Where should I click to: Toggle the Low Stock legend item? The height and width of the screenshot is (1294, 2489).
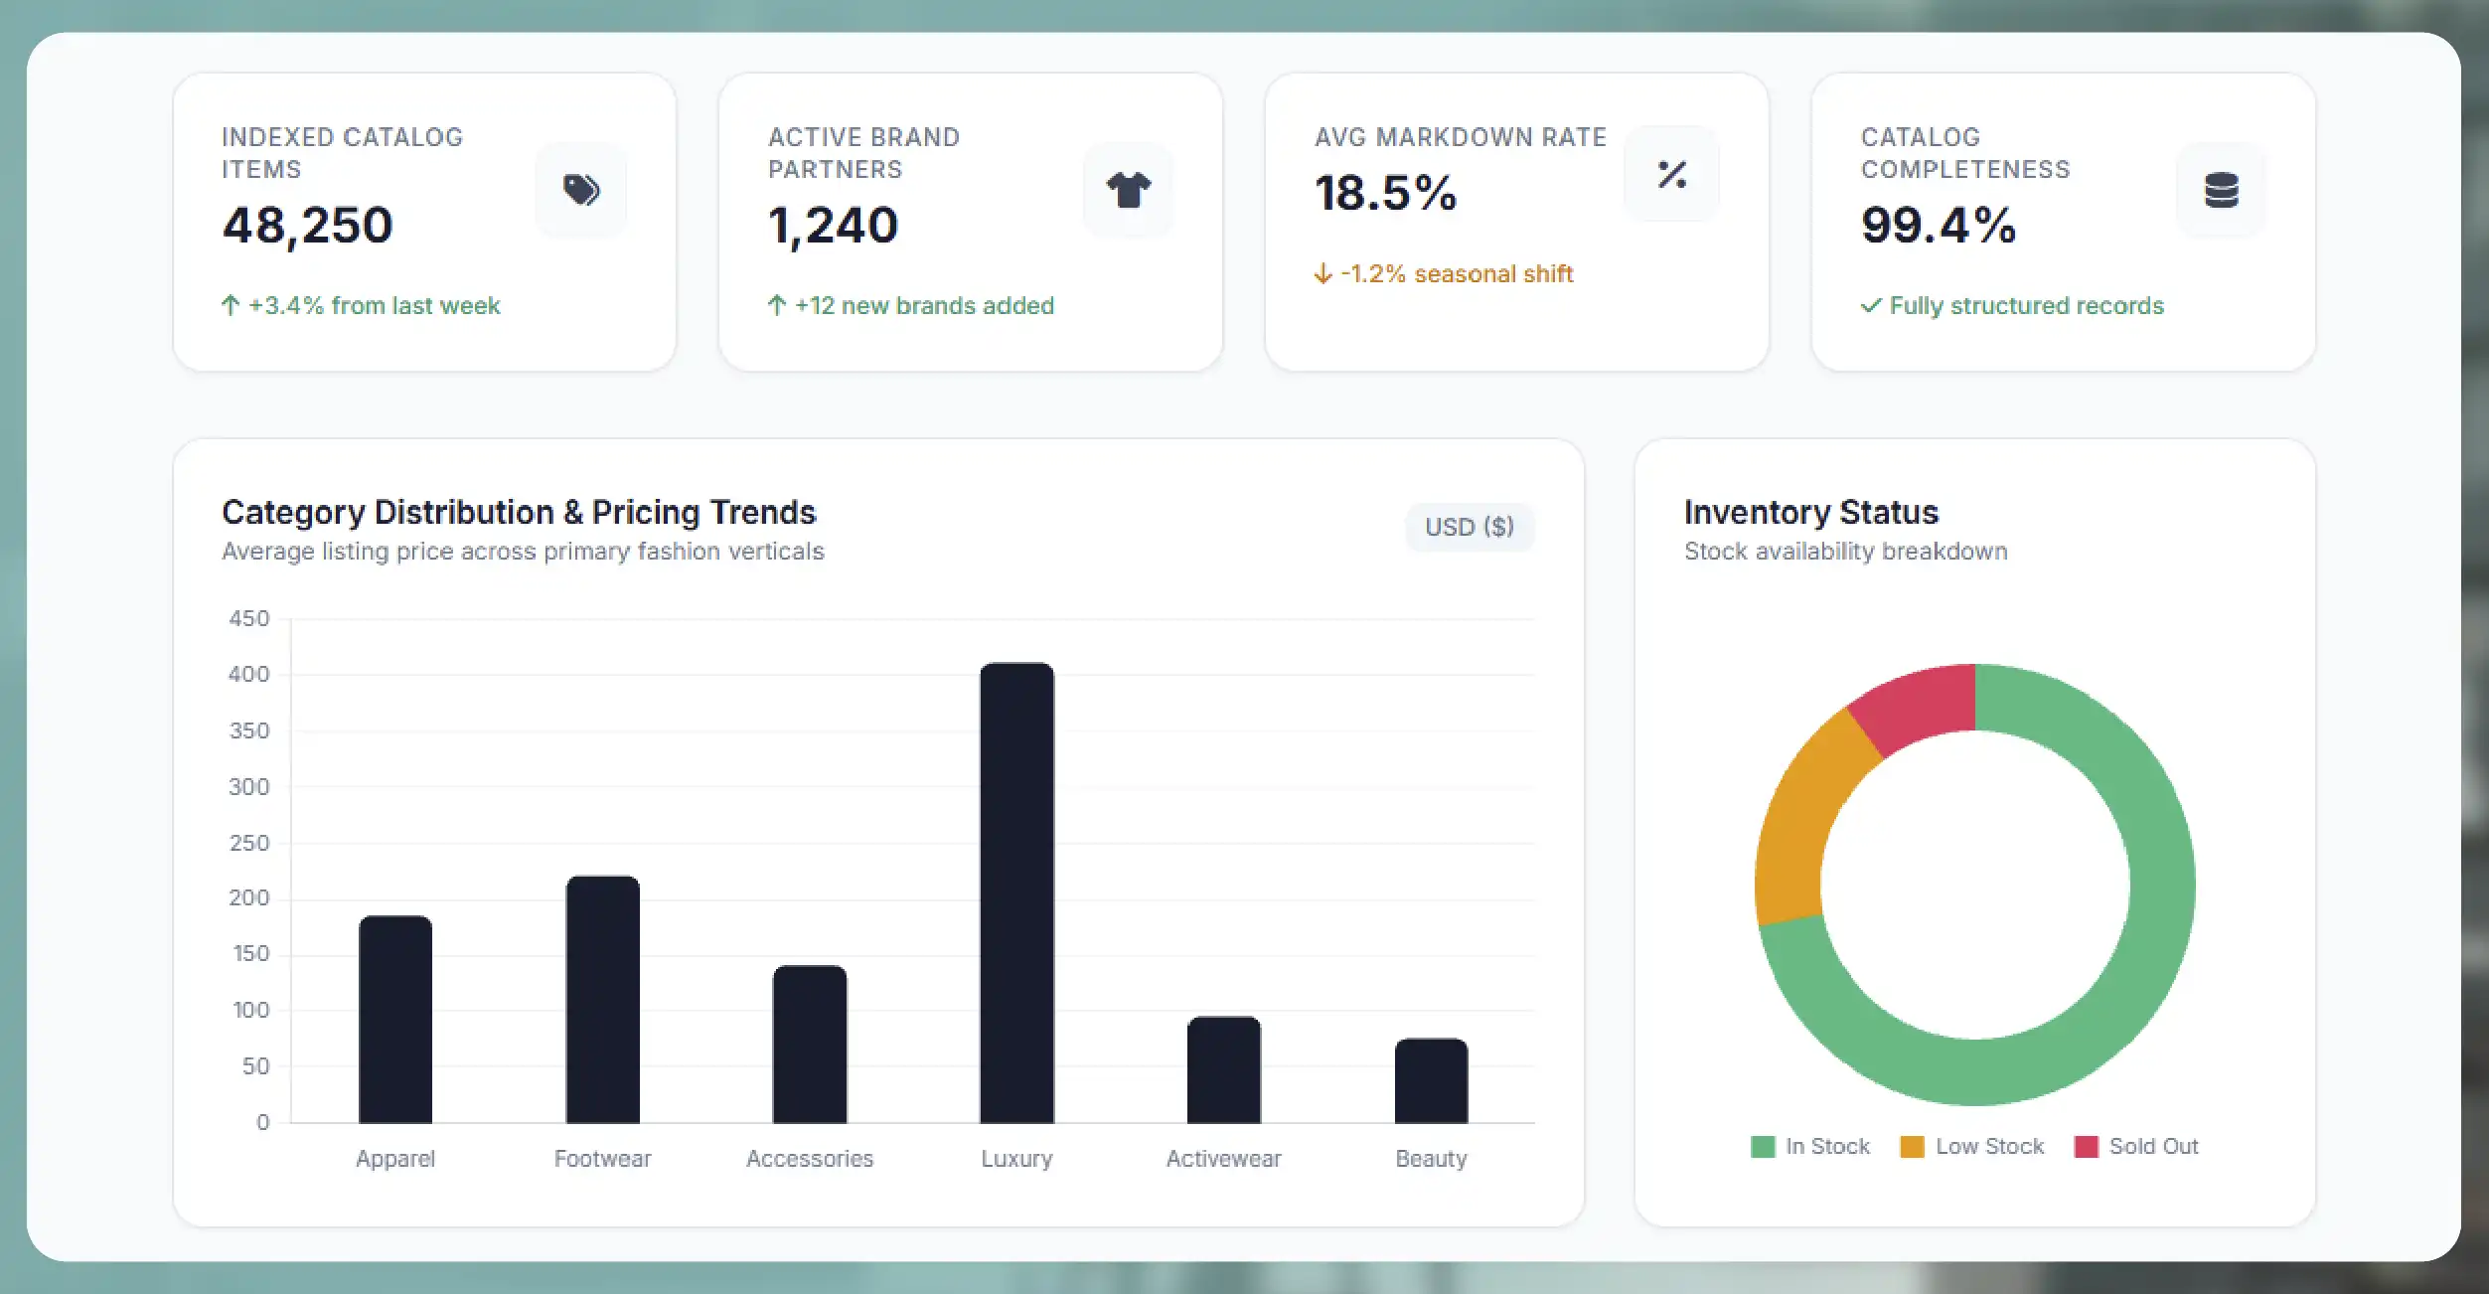click(x=1972, y=1146)
